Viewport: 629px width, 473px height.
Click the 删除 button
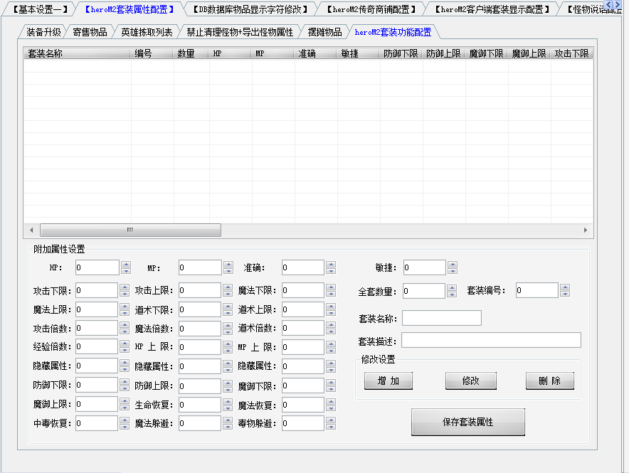point(549,381)
